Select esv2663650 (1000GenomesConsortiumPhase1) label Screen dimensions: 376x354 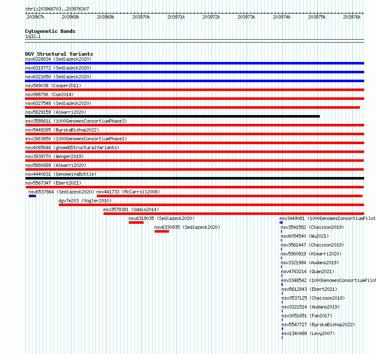point(76,139)
